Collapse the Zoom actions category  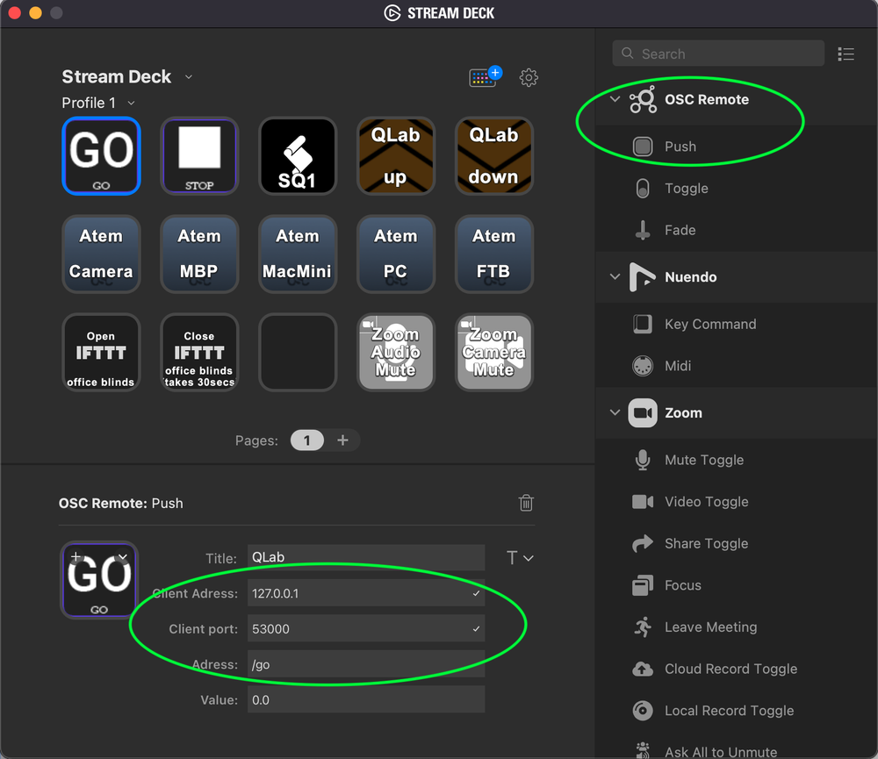pos(615,412)
